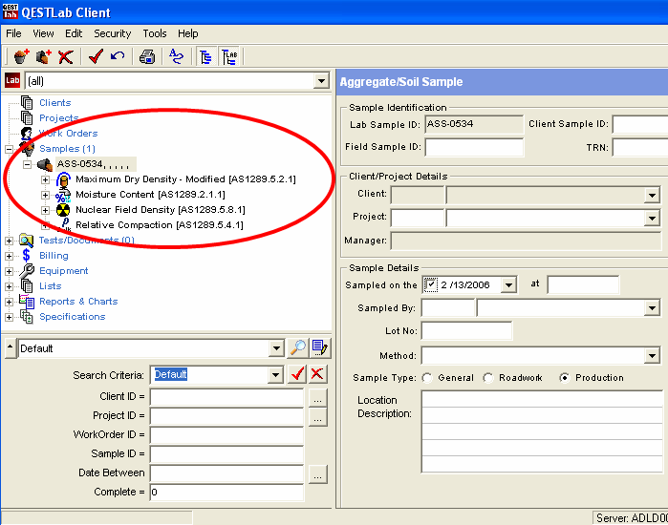Expand the Maximum Dry Density tree node
Viewport: 668px width, 525px height.
point(45,179)
